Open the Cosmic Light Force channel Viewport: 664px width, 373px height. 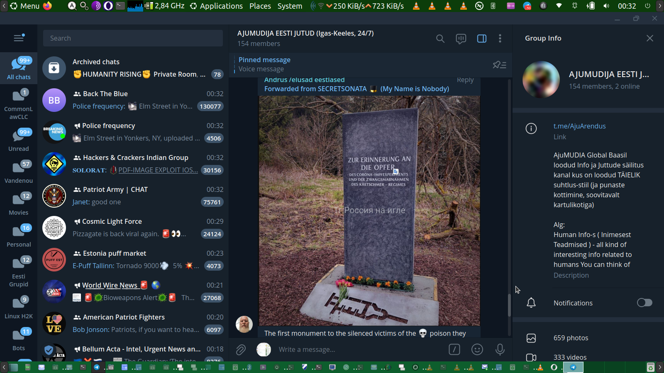pos(133,228)
